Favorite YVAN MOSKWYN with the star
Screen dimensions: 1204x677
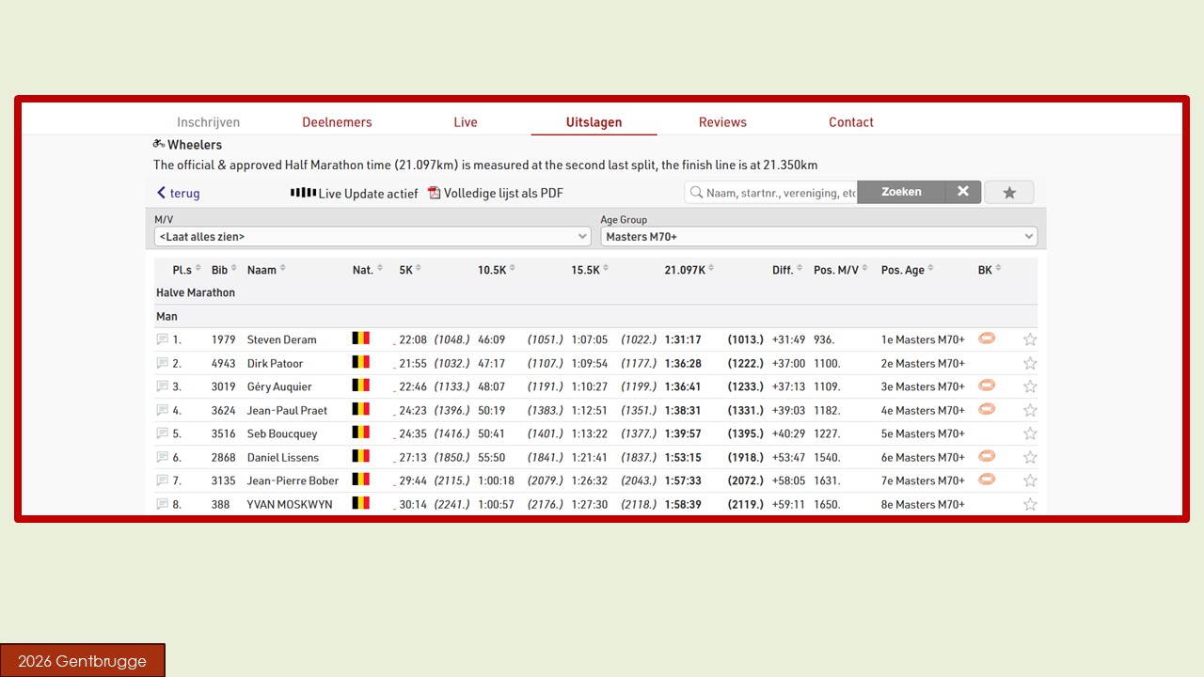click(x=1030, y=504)
